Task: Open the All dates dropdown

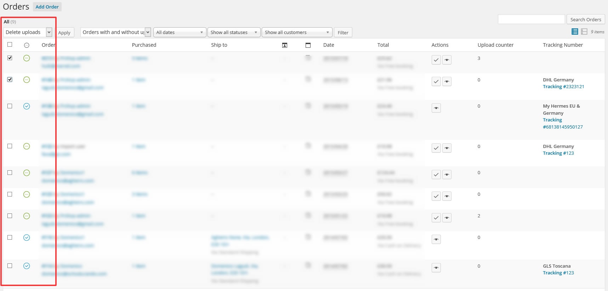Action: click(180, 32)
